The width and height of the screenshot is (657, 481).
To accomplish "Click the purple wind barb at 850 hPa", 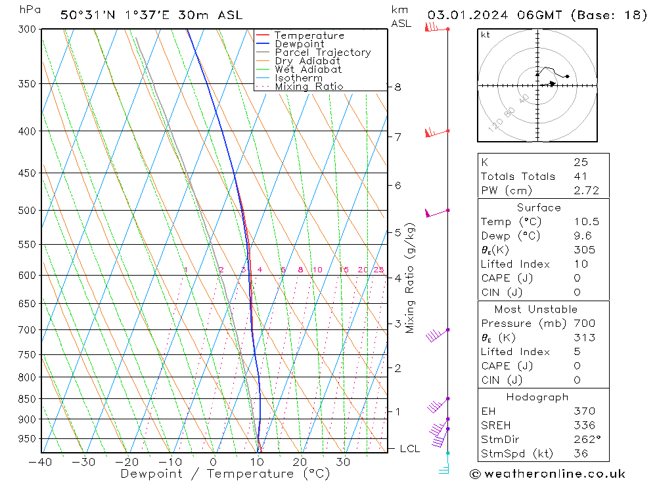I will click(438, 406).
